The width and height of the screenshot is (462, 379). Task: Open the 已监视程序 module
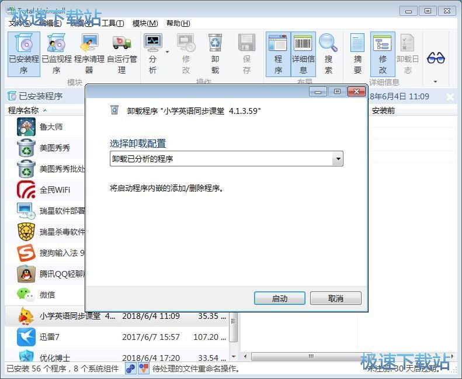[57, 54]
